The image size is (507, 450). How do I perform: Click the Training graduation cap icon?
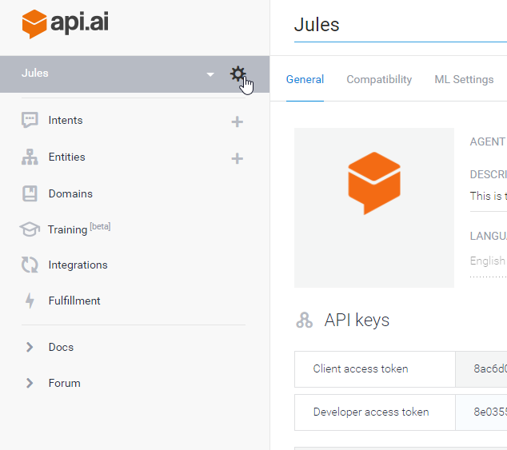point(30,229)
